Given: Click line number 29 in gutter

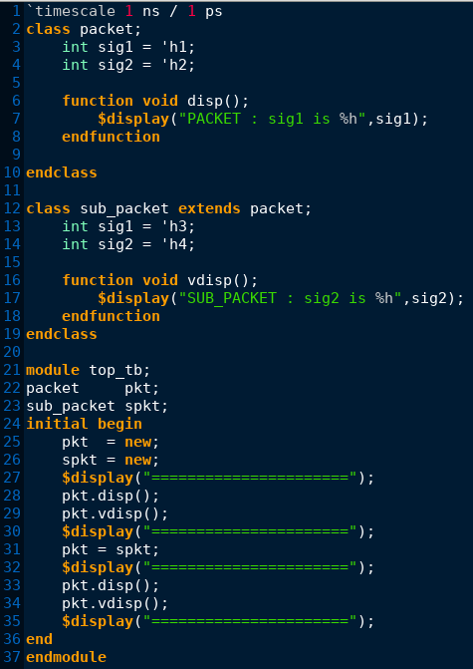Looking at the screenshot, I should click(12, 512).
